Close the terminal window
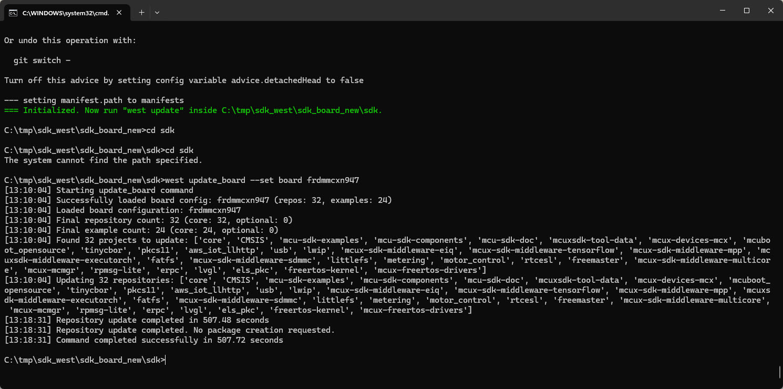Viewport: 783px width, 389px height. 770,11
